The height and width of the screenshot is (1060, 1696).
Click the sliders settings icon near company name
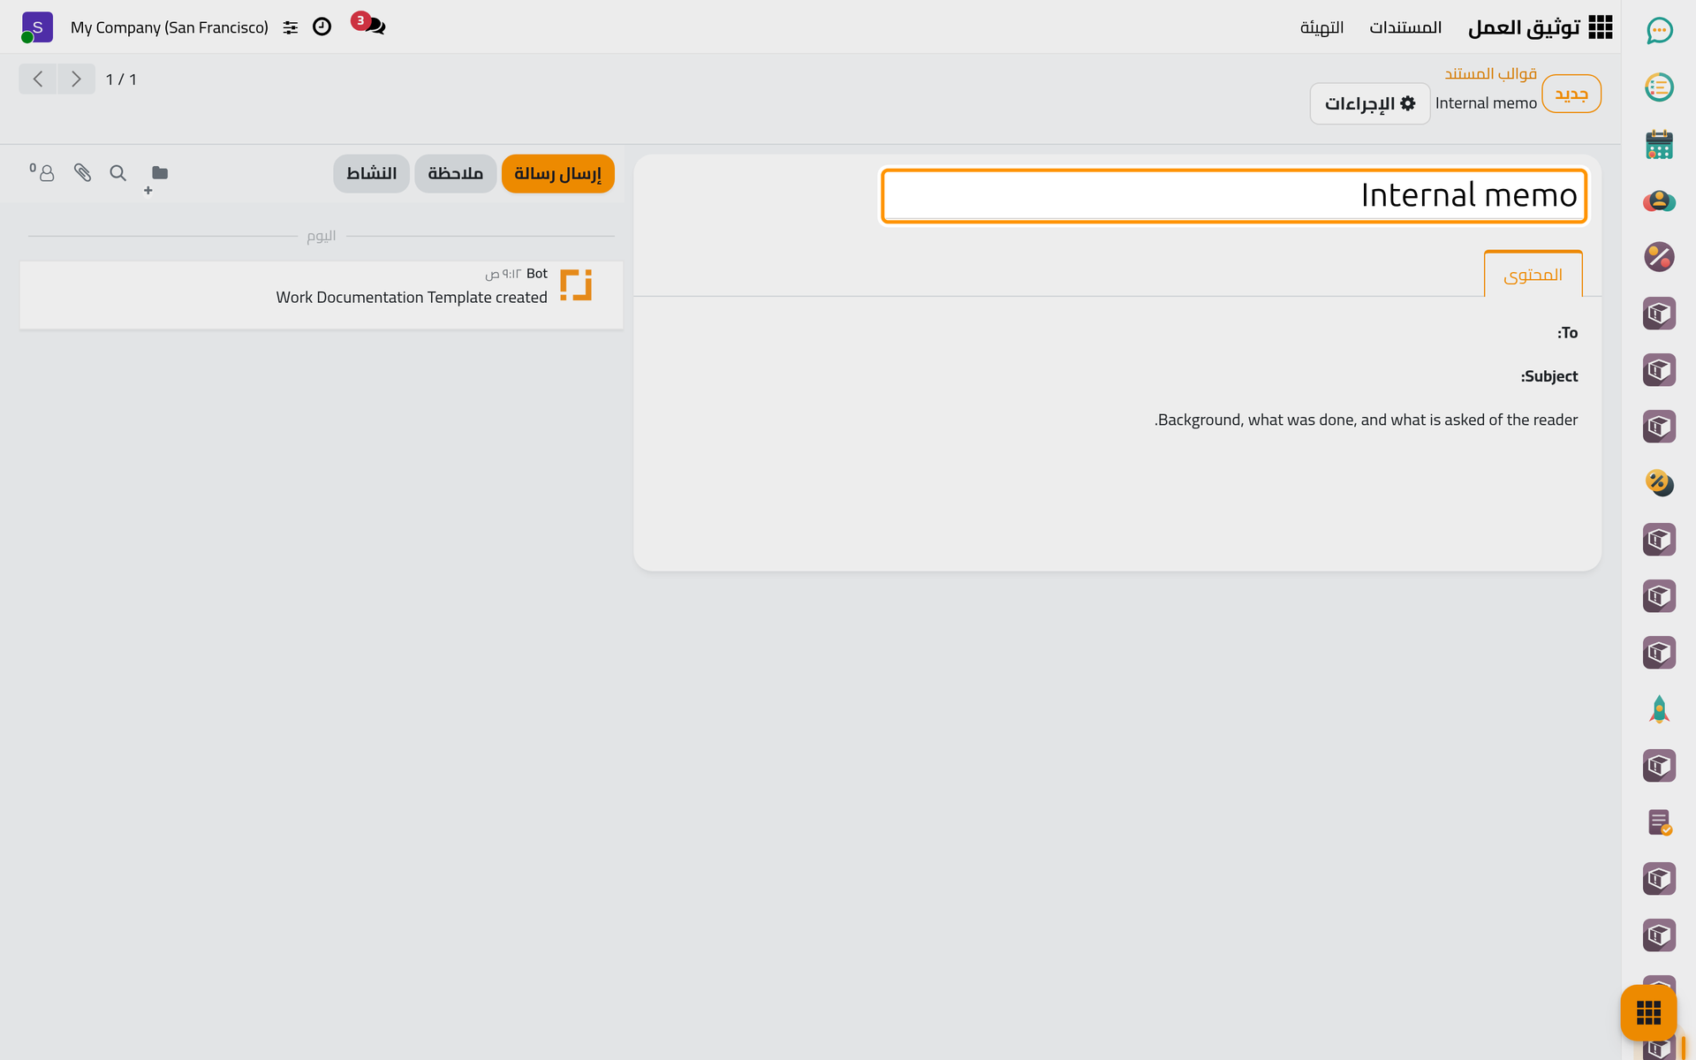click(291, 28)
